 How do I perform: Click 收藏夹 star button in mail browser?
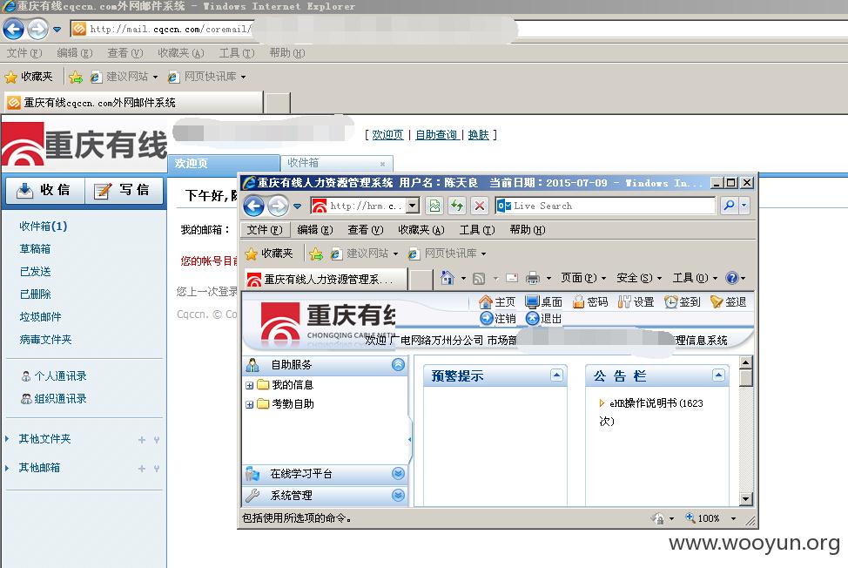29,77
